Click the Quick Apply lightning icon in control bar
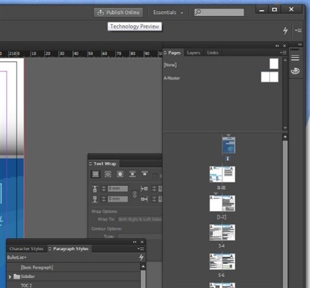This screenshot has width=310, height=288. (285, 30)
